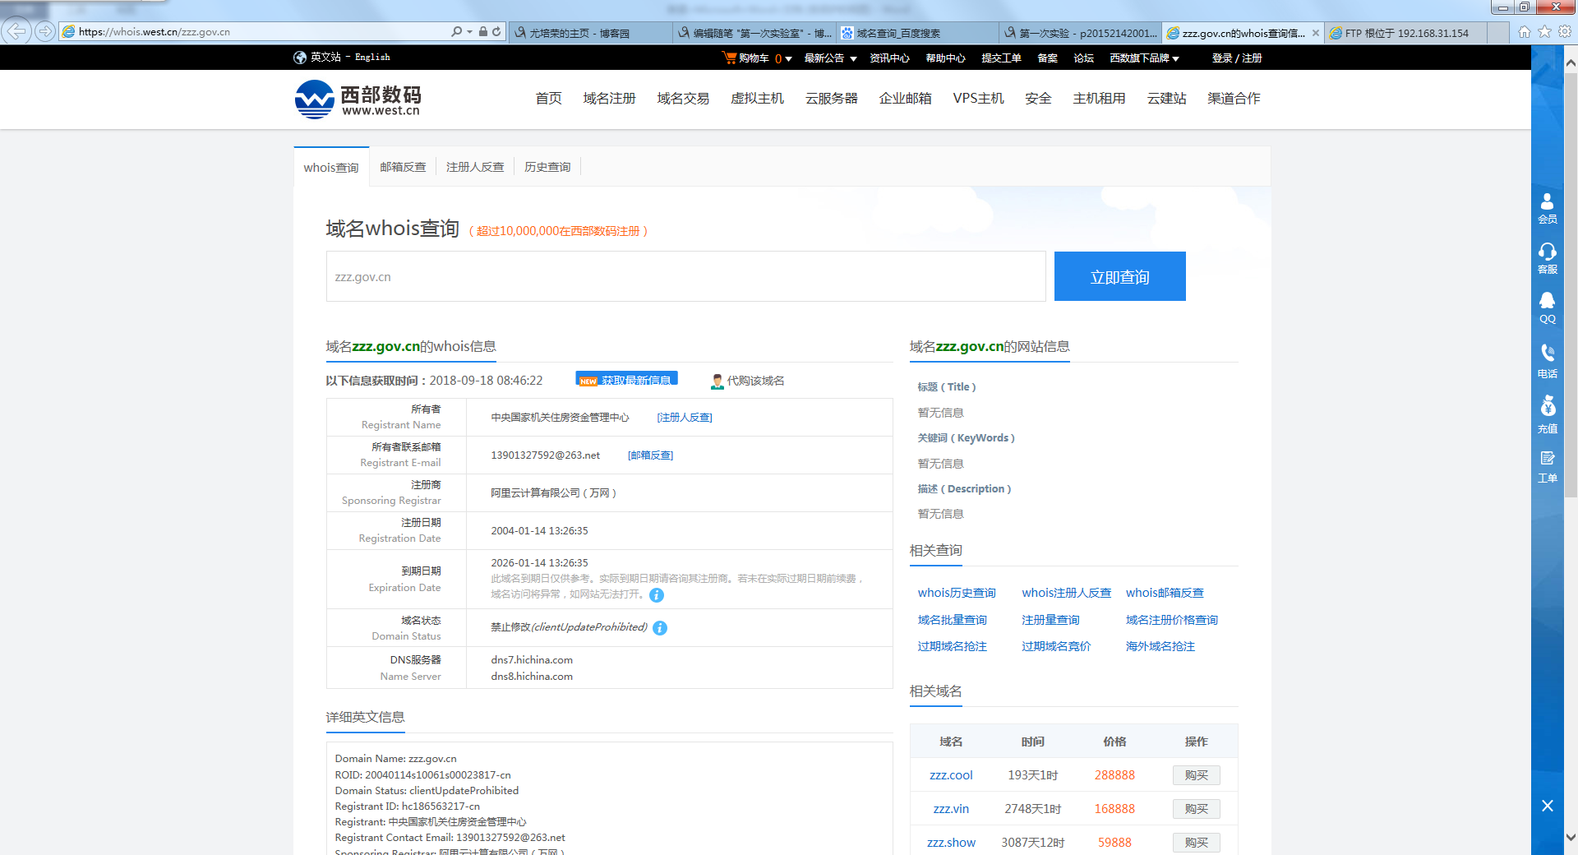This screenshot has width=1578, height=855.
Task: Open the 海外域名抢注 link
Action: point(1160,646)
